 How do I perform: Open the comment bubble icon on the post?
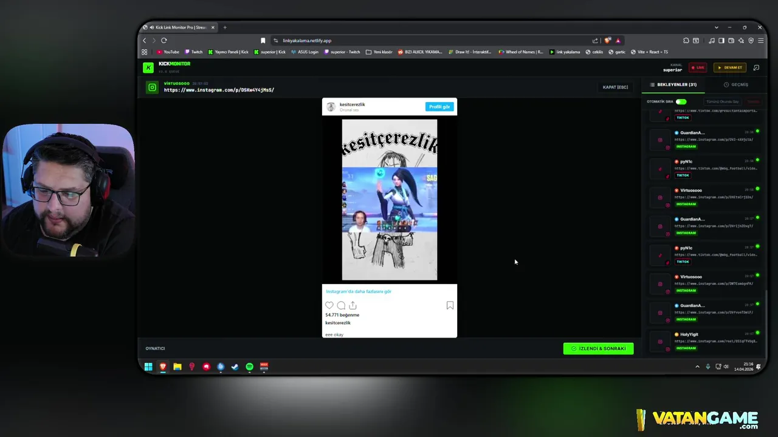click(x=341, y=305)
